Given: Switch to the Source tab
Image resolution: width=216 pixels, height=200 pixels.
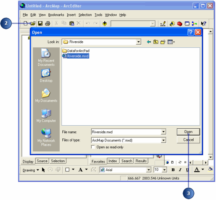Looking at the screenshot, I should coord(42,161).
